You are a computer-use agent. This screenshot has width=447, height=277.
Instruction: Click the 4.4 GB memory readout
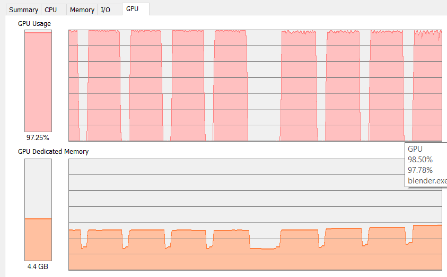38,267
